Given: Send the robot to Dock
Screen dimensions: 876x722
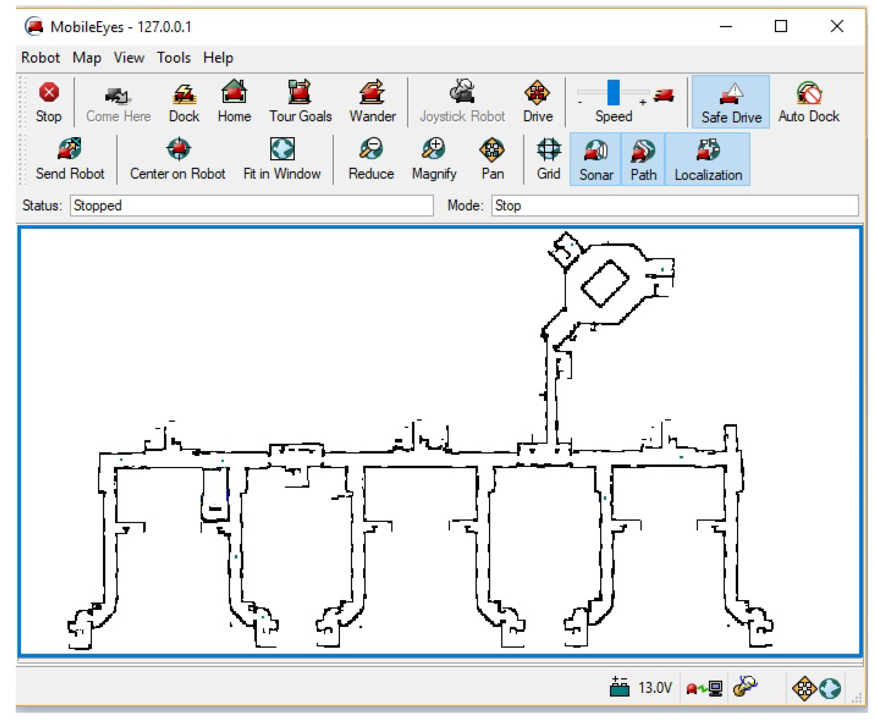Looking at the screenshot, I should tap(184, 102).
